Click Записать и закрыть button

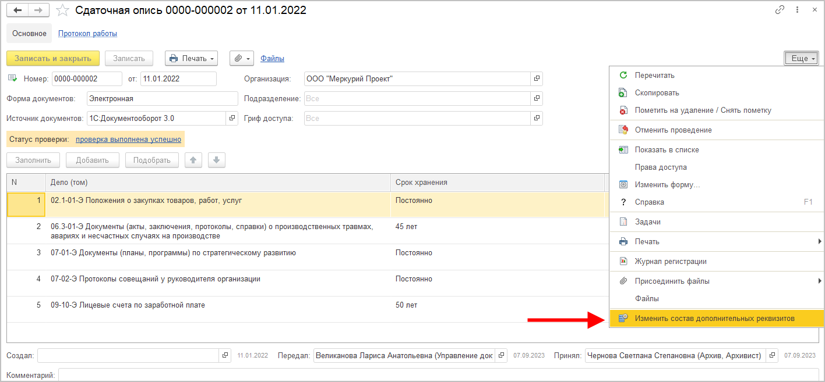click(x=53, y=58)
